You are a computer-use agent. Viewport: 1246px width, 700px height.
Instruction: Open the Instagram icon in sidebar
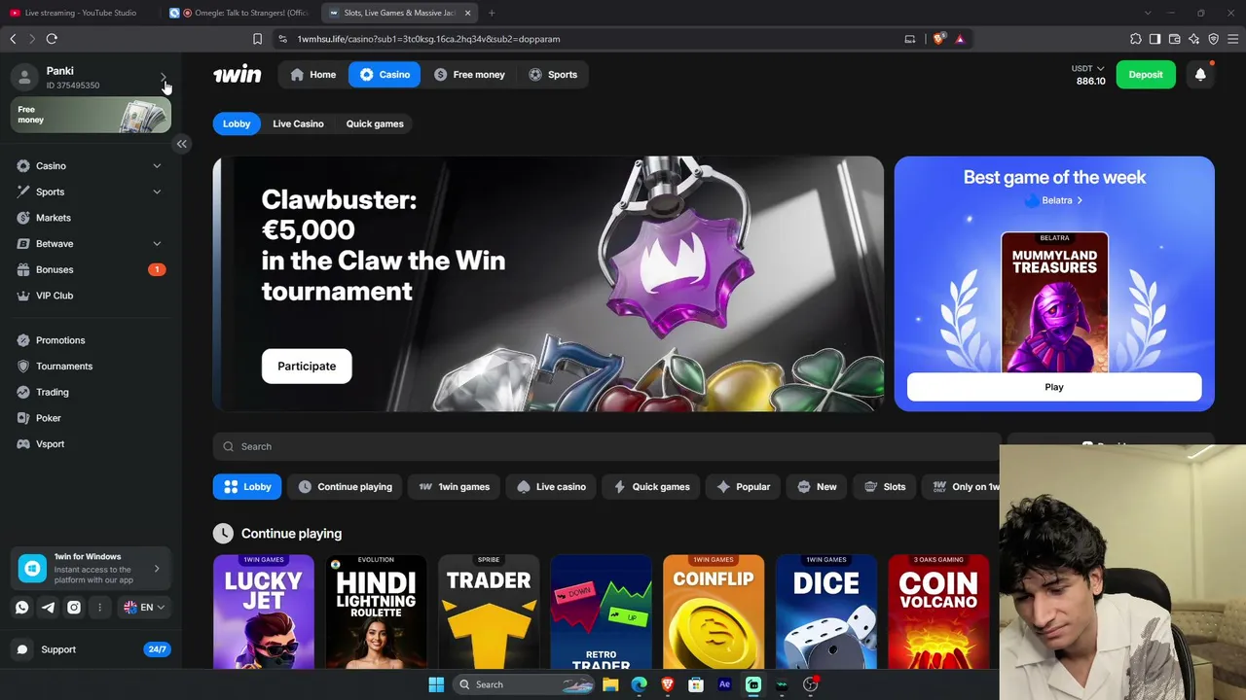74,607
